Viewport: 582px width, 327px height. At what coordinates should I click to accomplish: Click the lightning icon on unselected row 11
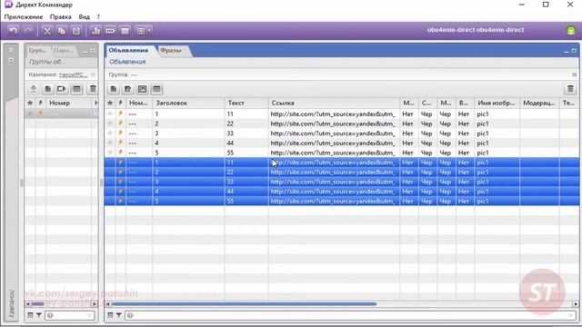click(x=121, y=114)
